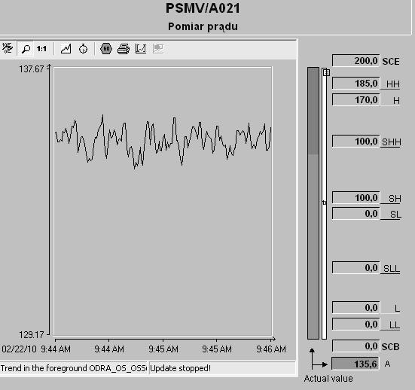
Task: Click the 10E/0E scale settings icon
Action: click(x=7, y=48)
